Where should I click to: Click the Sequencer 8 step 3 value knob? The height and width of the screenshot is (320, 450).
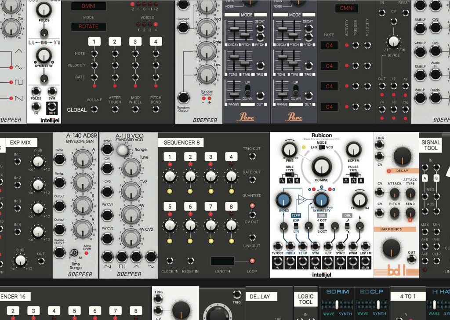coord(210,176)
